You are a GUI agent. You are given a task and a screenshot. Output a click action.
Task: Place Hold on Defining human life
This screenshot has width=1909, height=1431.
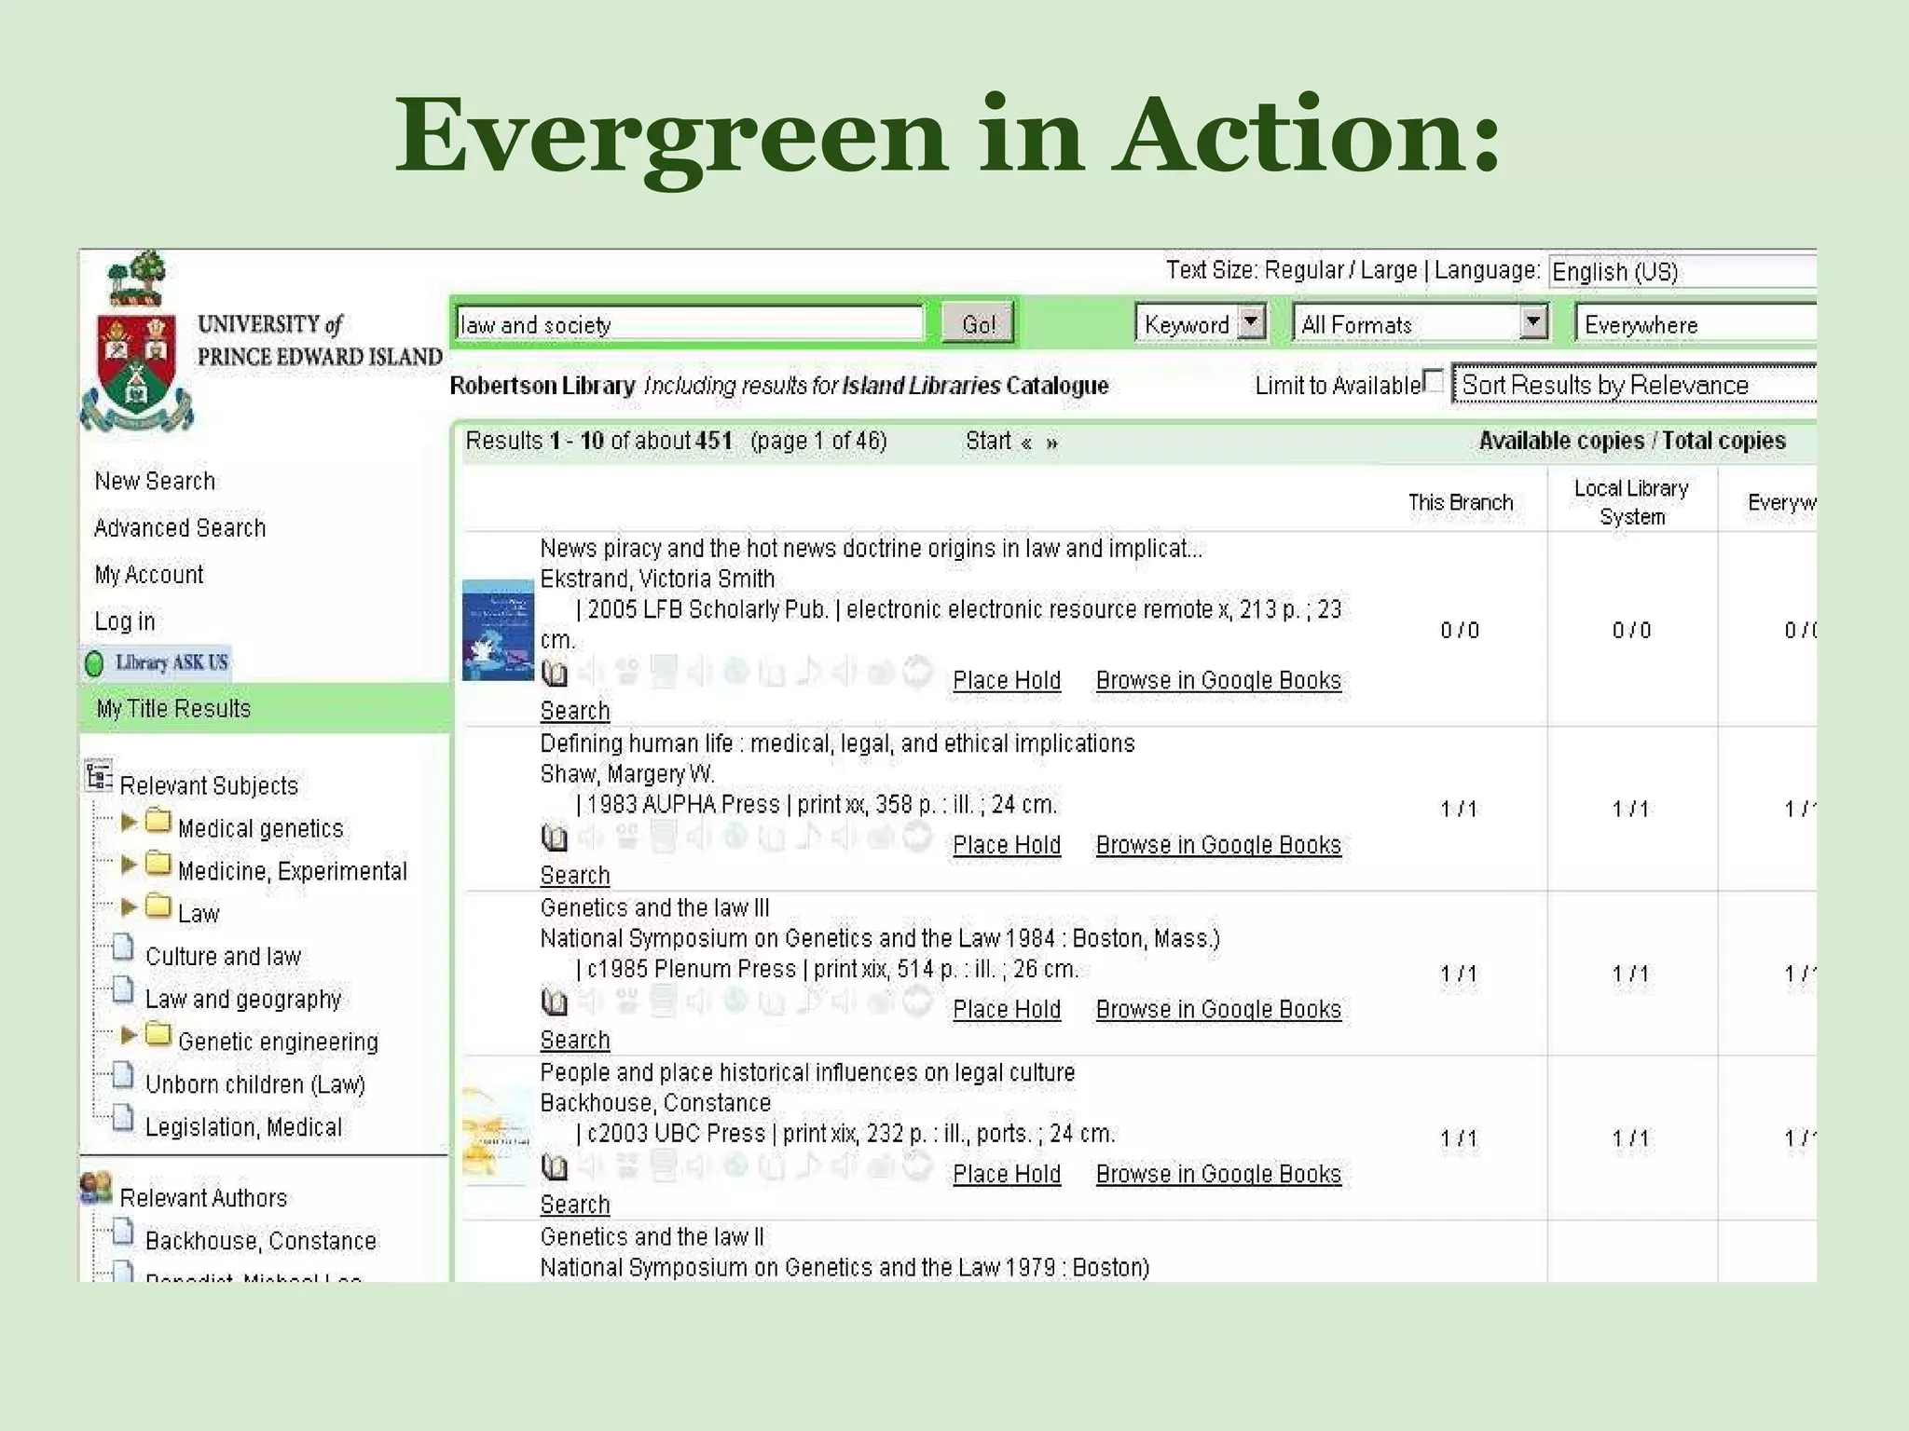click(1007, 845)
